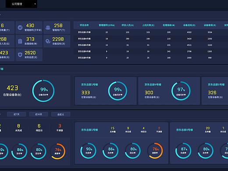Select the 近7天 time filter

17,114
